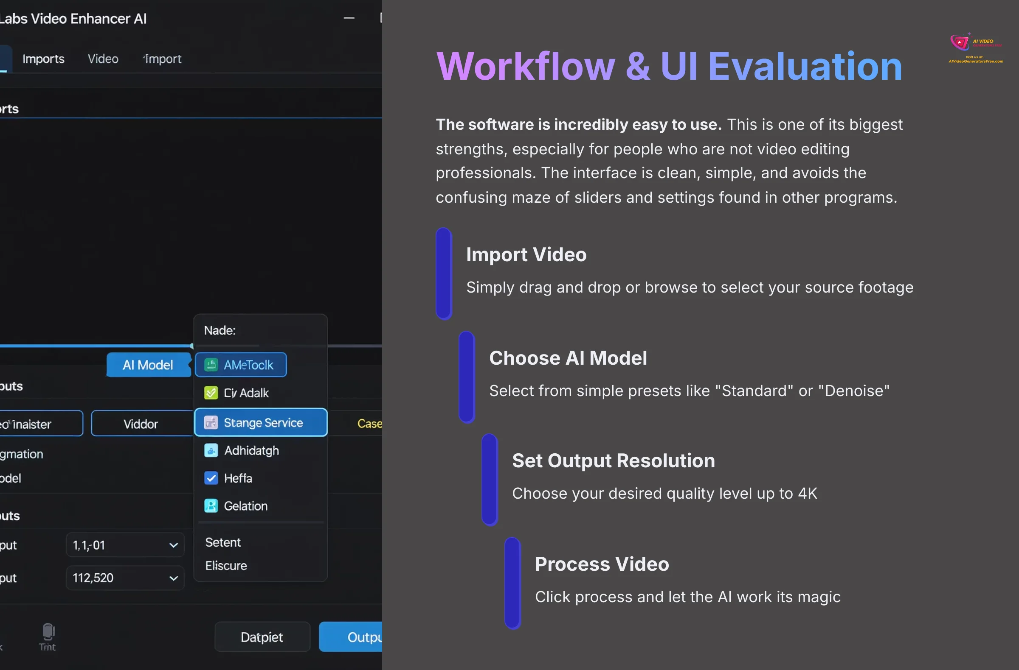This screenshot has width=1019, height=670.
Task: Click the Choose AI Model heading
Action: tap(568, 358)
